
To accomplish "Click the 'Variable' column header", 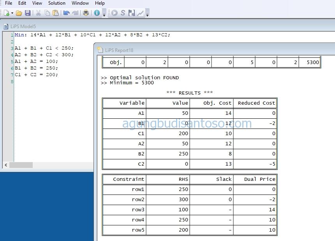I will 124,103.
